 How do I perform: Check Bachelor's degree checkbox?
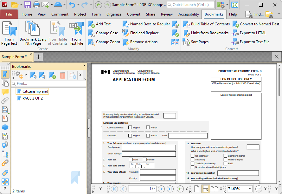(x=225, y=156)
